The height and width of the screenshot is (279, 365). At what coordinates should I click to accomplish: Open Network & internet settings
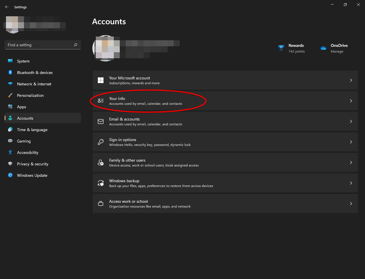(x=43, y=84)
